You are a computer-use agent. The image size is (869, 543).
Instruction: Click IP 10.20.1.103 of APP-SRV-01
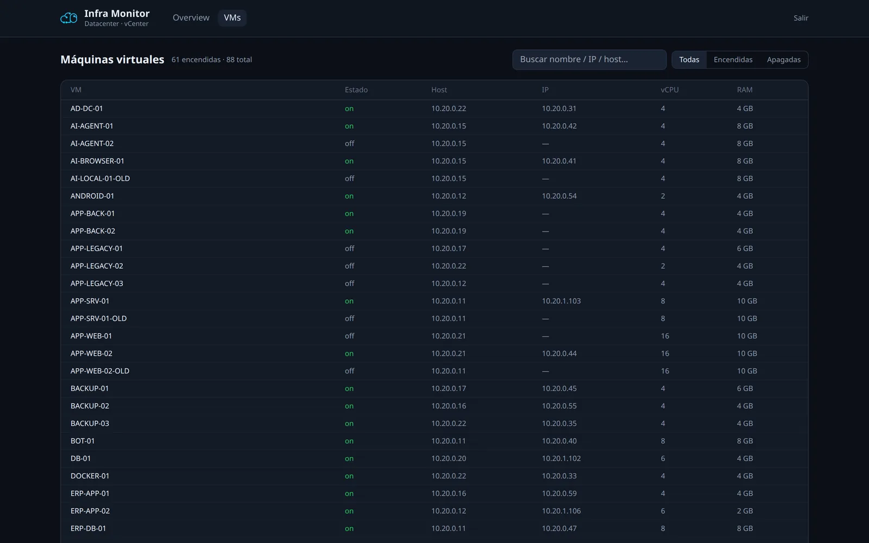pos(561,301)
